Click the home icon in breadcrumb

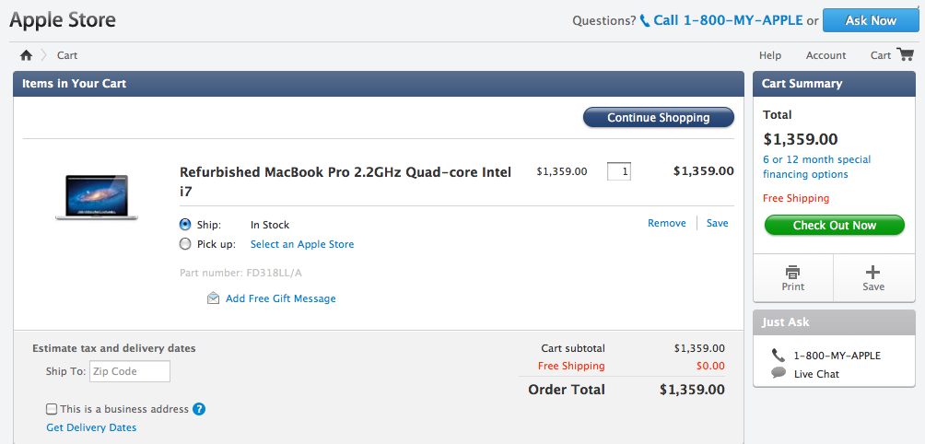tap(26, 55)
